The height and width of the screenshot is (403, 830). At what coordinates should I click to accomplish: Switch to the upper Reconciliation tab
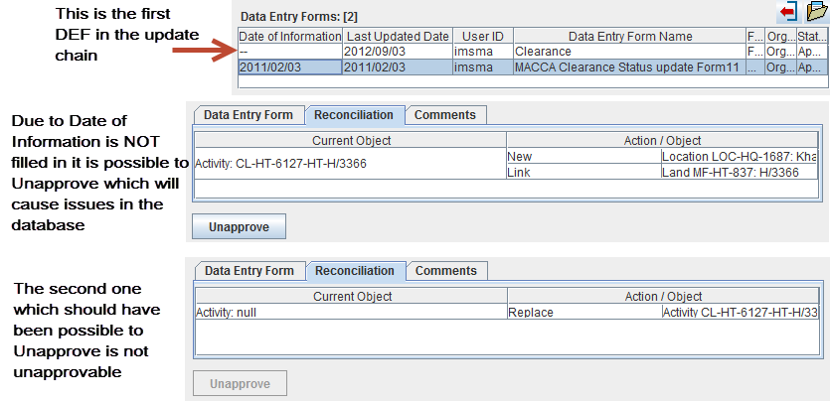[354, 115]
